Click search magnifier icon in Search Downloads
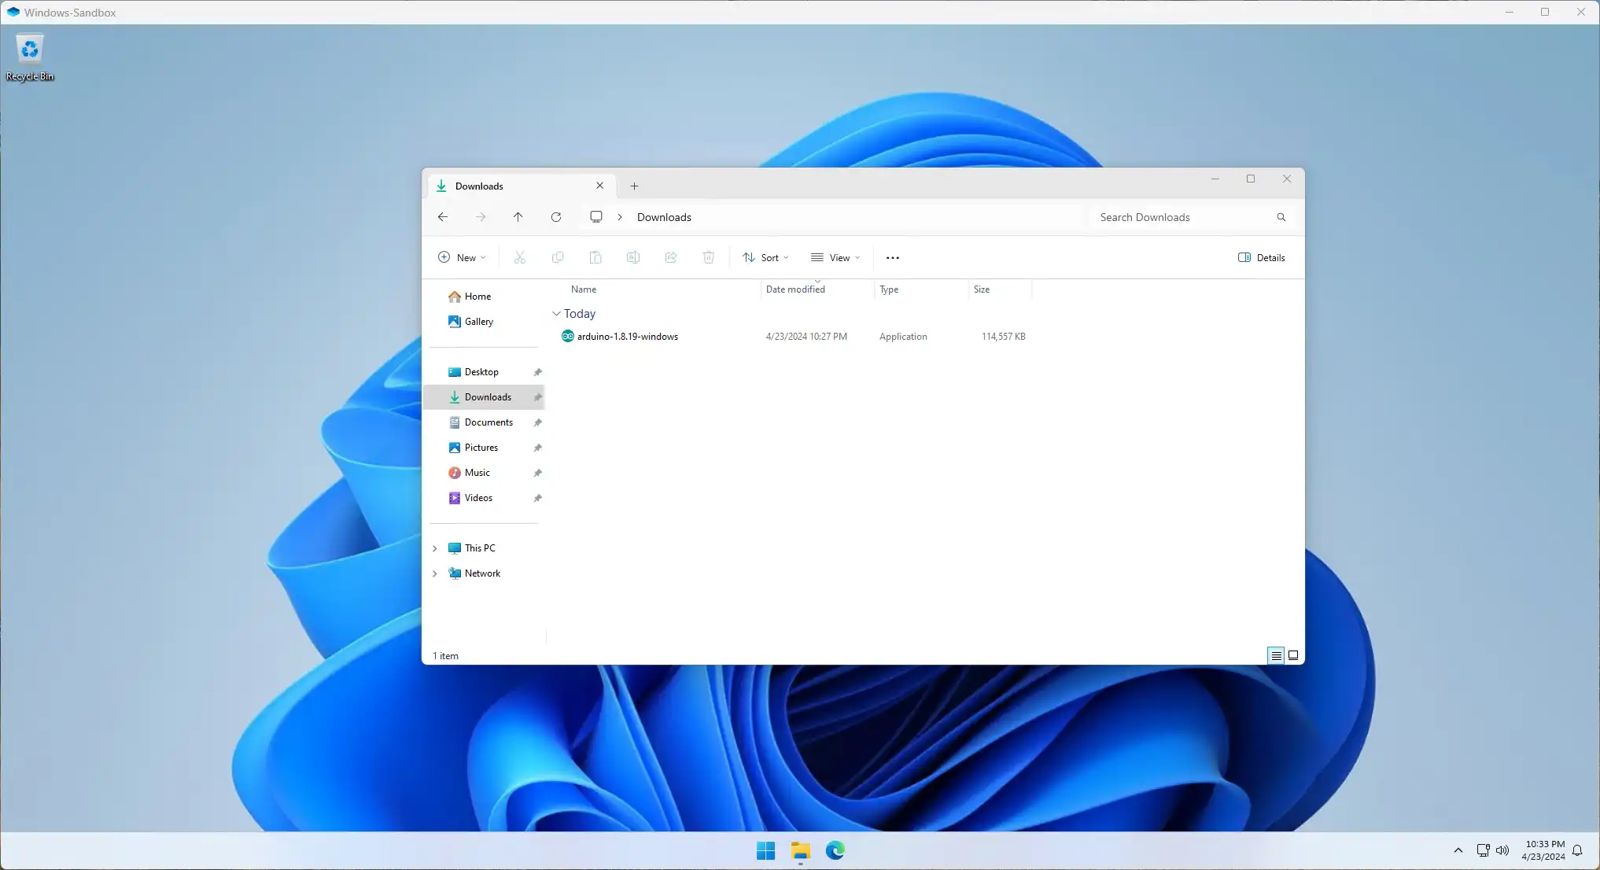Viewport: 1600px width, 870px height. click(x=1281, y=217)
